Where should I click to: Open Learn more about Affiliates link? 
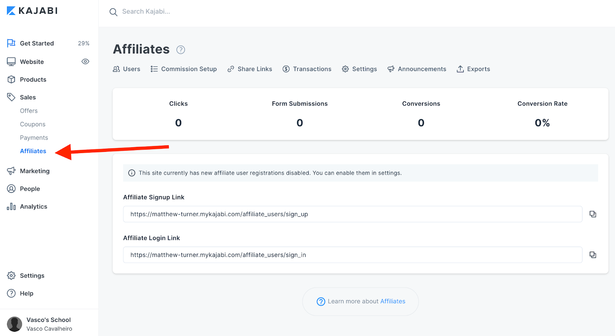pyautogui.click(x=393, y=301)
